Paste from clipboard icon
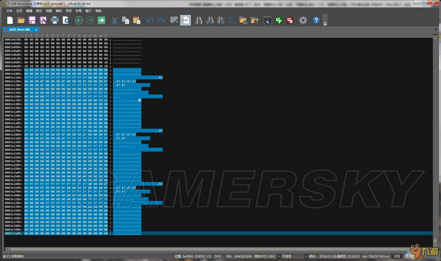Screen dimensions: 441x261 137,20
